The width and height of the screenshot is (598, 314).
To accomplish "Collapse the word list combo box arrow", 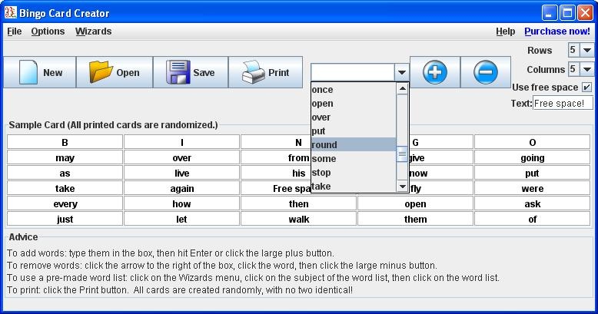I will pyautogui.click(x=401, y=72).
